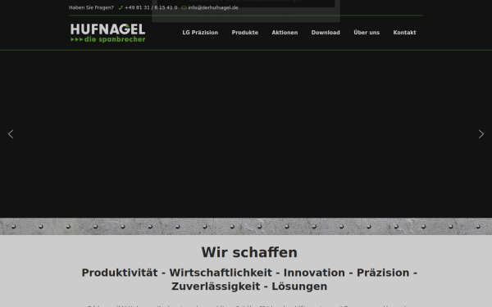The image size is (492, 307).
Task: Call phone number +49 81 31 / 6 15 41 0
Action: 151,7
